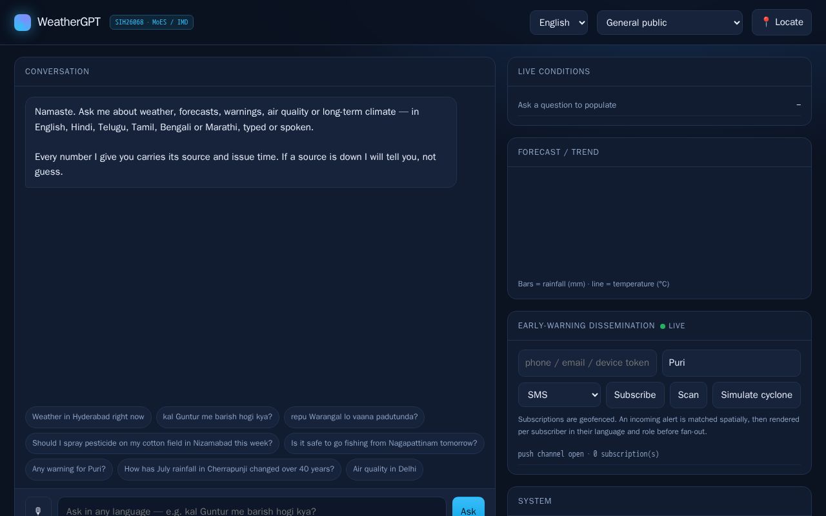Click the Simulate cyclone button

pyautogui.click(x=756, y=395)
